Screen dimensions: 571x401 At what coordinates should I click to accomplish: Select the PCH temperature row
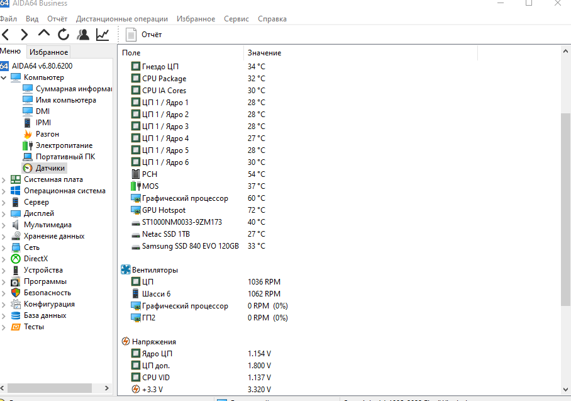point(199,174)
